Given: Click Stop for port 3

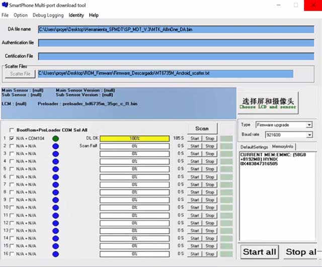Looking at the screenshot, I should coord(210,154).
